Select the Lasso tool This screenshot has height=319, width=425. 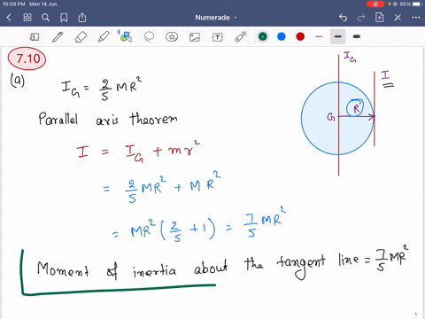pos(149,36)
